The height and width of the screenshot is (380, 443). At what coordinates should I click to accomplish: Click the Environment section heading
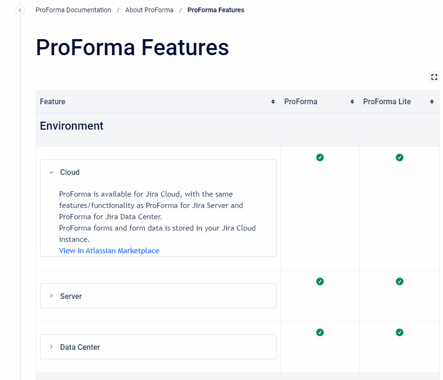[x=72, y=126]
